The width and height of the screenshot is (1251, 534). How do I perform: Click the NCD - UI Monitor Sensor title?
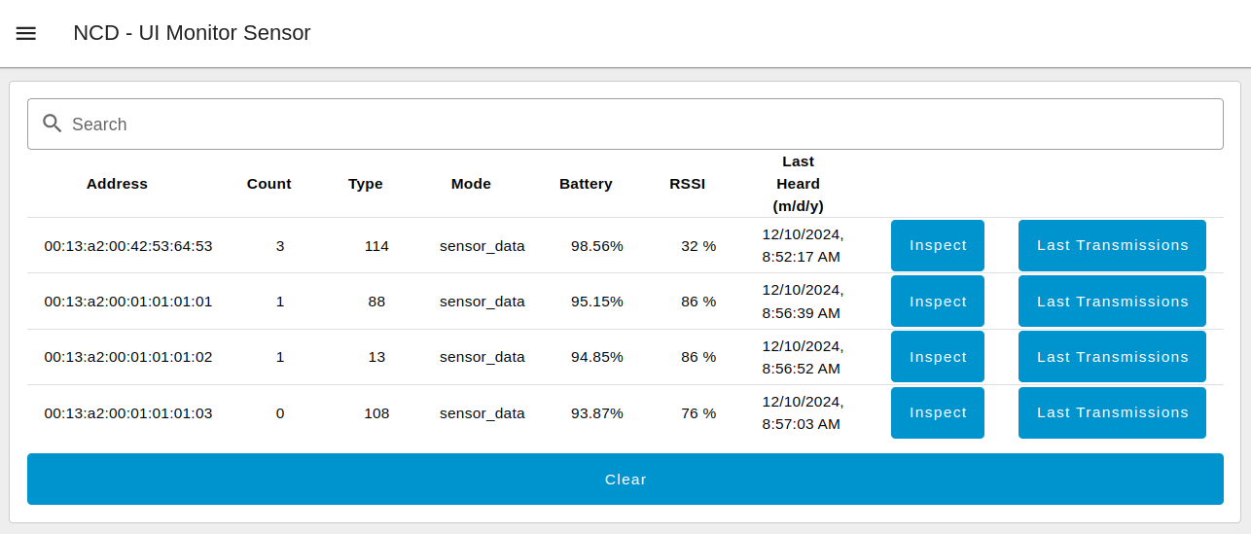[x=192, y=33]
